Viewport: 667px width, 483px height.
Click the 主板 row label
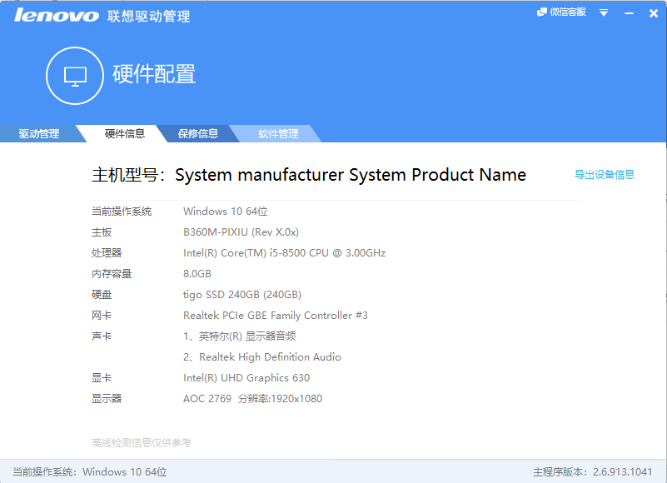tap(102, 232)
